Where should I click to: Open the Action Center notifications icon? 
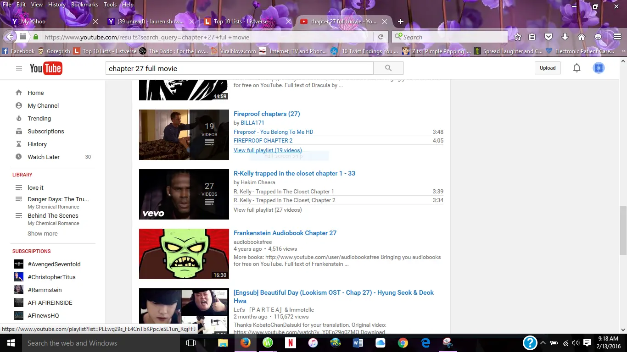(587, 343)
